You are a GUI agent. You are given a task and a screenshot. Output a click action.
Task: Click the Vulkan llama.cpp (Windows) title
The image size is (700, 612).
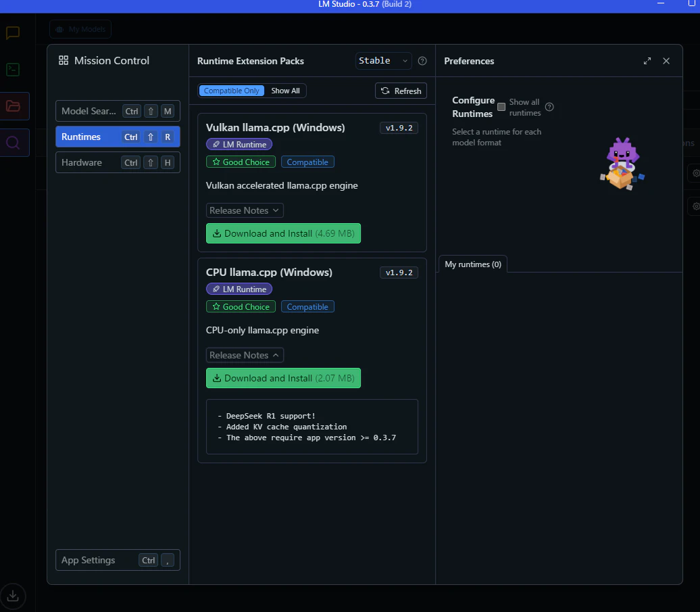276,128
